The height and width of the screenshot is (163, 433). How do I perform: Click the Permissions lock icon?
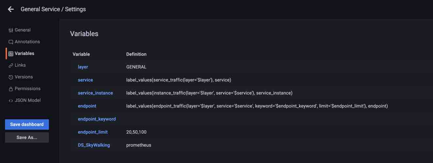11,89
